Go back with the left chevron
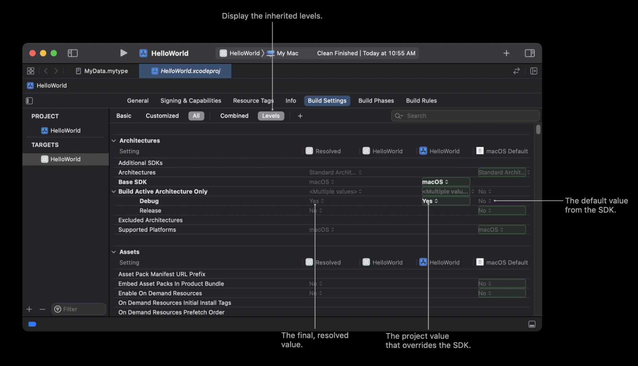Image resolution: width=638 pixels, height=366 pixels. coord(46,71)
